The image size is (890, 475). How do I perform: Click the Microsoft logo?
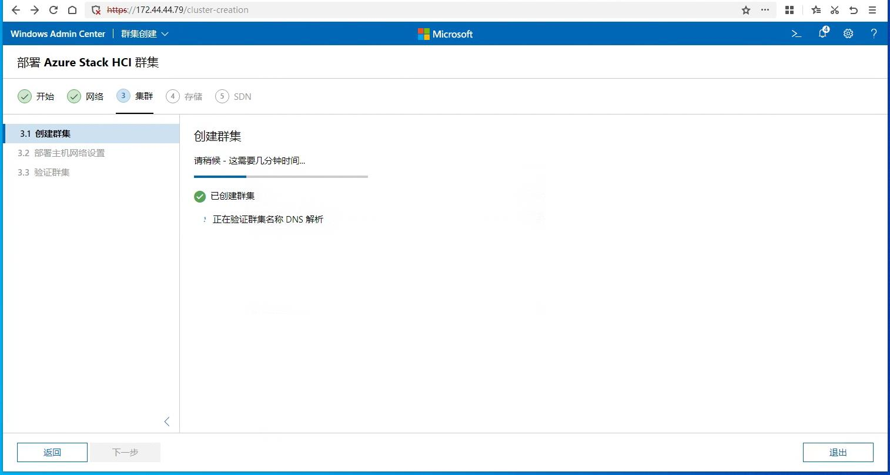click(445, 34)
